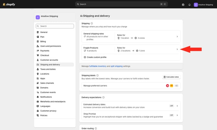Screen dimensions: 217x130
Task: Click the Policies icon in sidebar
Action: [38, 115]
